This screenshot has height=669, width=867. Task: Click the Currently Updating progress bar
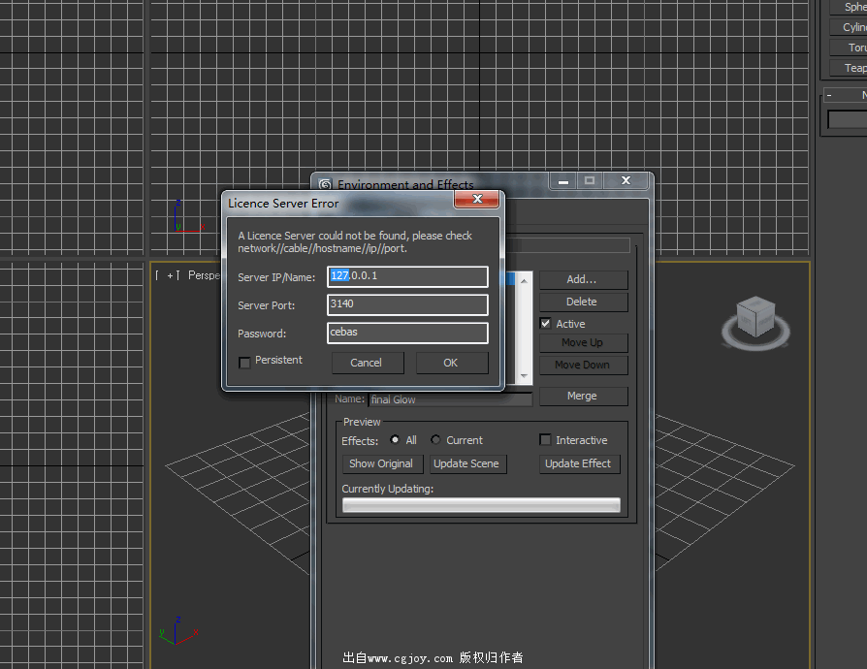(481, 505)
